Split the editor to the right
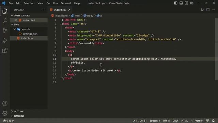218x123 pixels. pyautogui.click(x=208, y=10)
